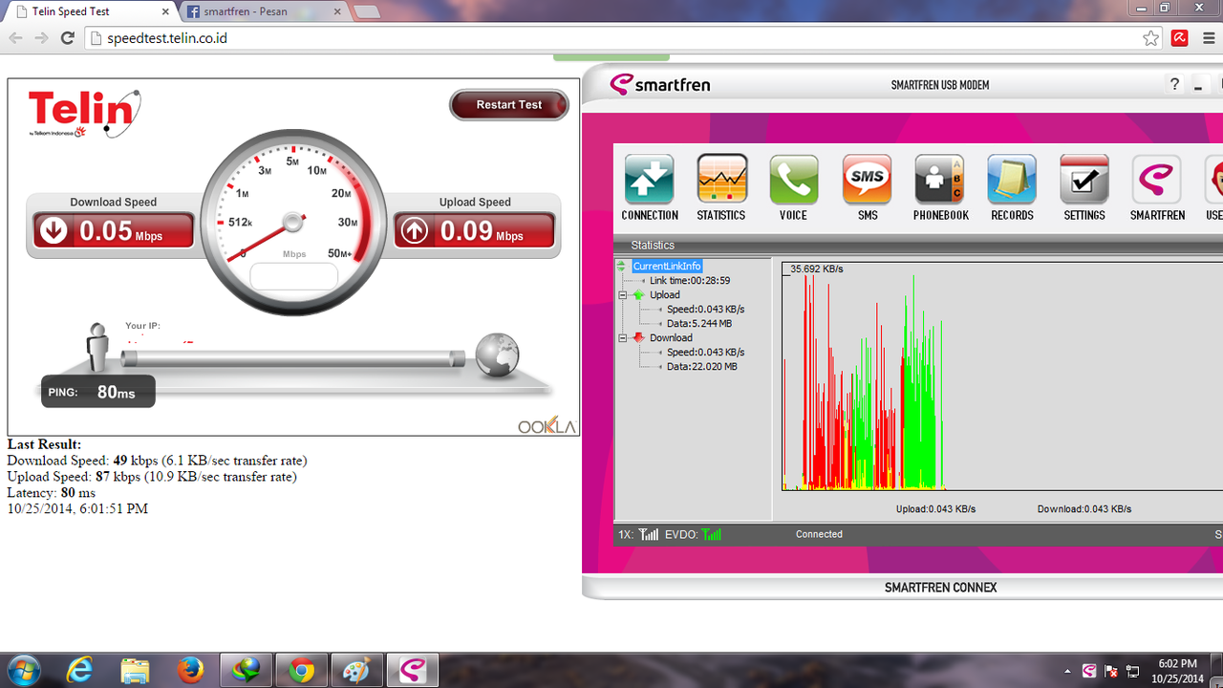Open a new Chrome tab

367,12
